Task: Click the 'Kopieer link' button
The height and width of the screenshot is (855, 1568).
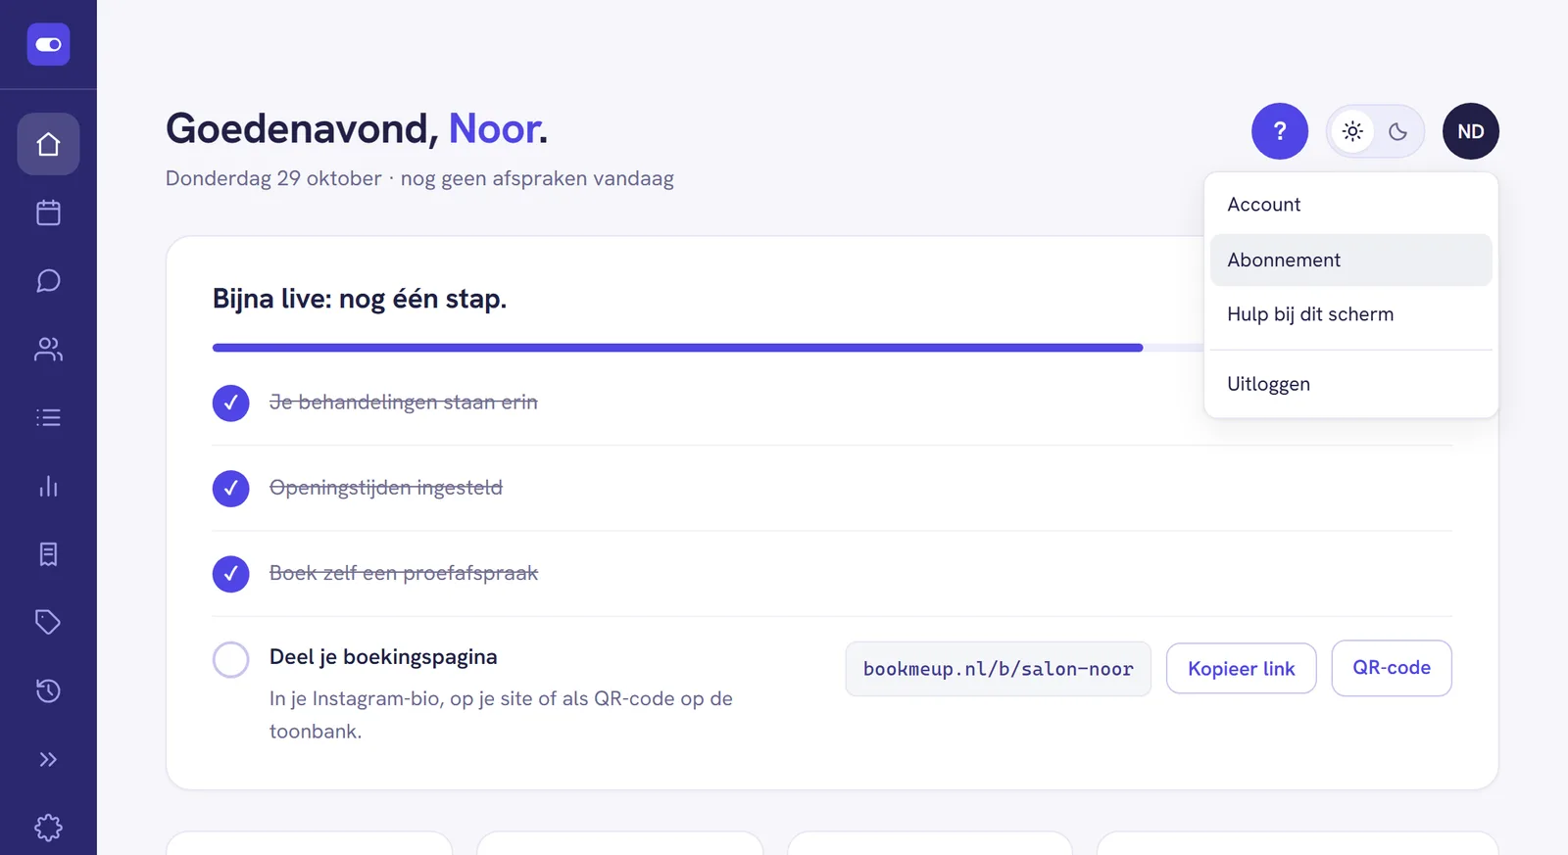Action: 1242,668
